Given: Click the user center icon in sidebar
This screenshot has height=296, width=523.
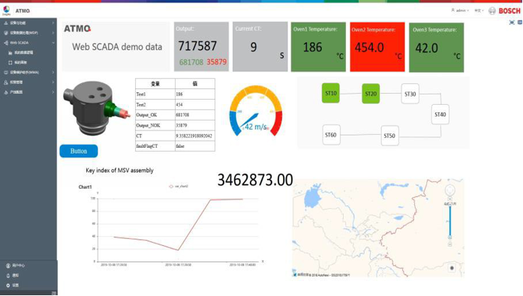Looking at the screenshot, I should pyautogui.click(x=8, y=266).
